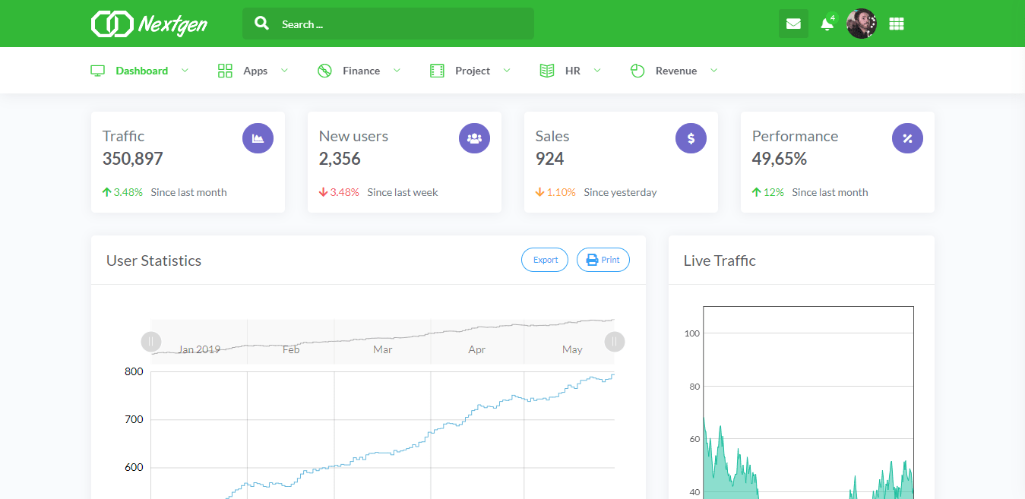Open the apps grid icon top right
Image resolution: width=1025 pixels, height=499 pixels.
(896, 24)
